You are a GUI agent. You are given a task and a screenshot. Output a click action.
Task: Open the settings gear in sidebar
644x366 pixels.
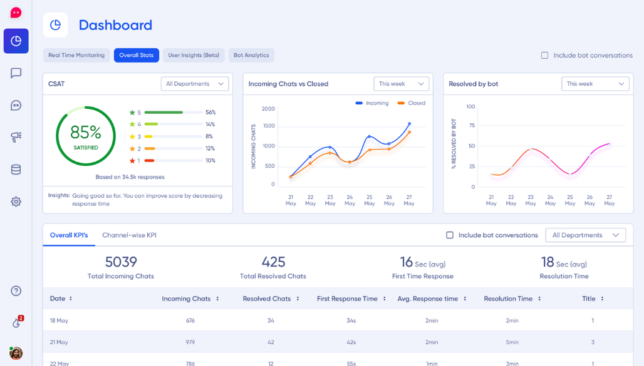[x=16, y=201]
